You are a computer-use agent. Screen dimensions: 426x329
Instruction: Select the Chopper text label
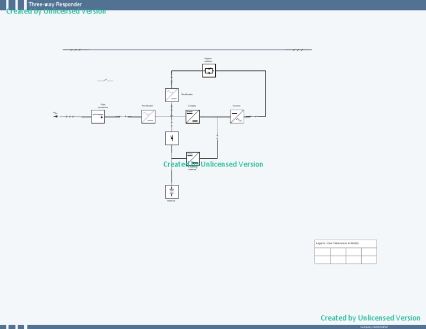point(192,105)
